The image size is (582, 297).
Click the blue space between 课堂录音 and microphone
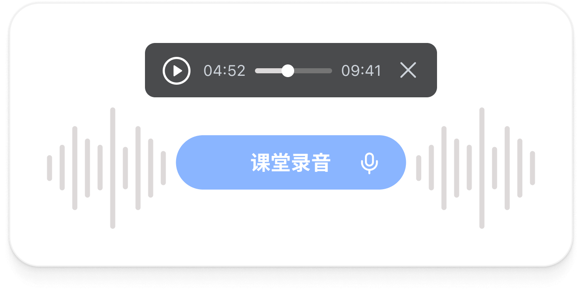tap(346, 163)
